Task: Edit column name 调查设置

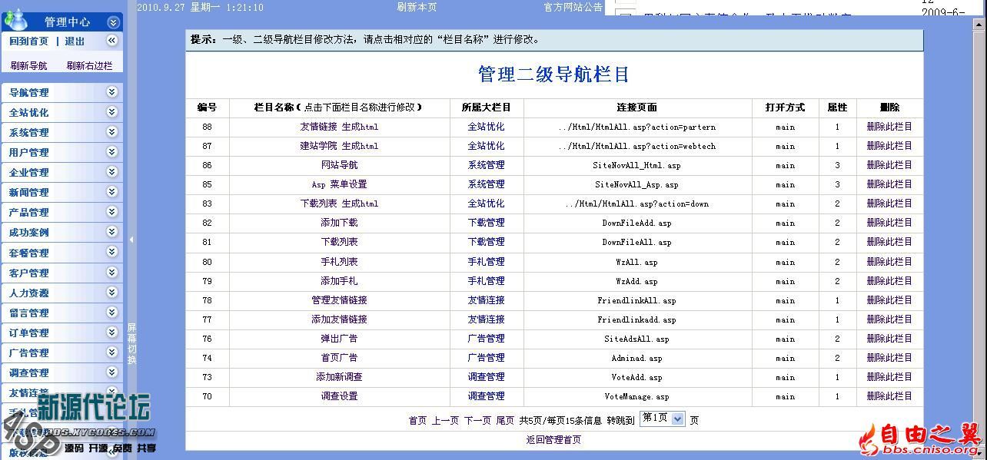Action: coord(339,396)
